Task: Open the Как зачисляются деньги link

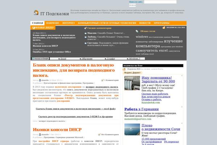Action: coord(156,96)
